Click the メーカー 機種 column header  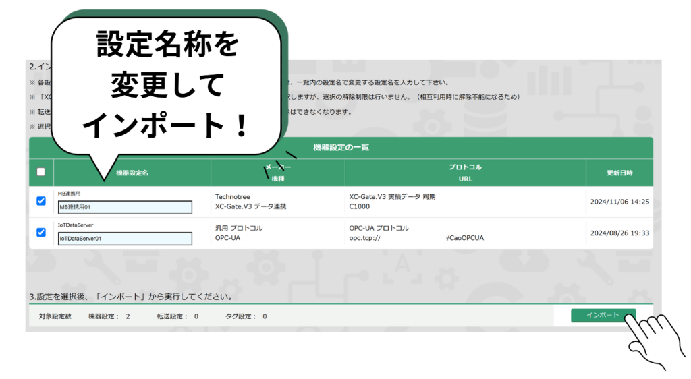coord(278,173)
